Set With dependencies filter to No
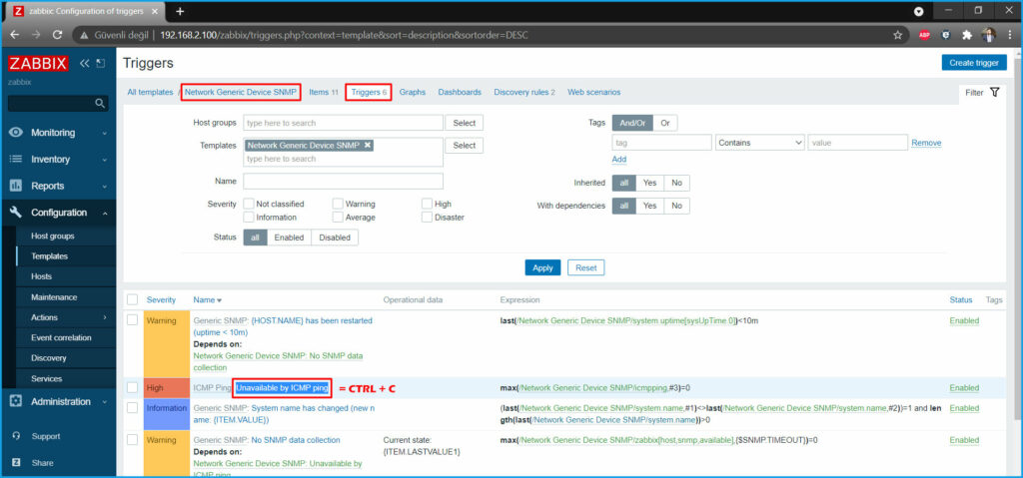Image resolution: width=1023 pixels, height=478 pixels. tap(676, 206)
